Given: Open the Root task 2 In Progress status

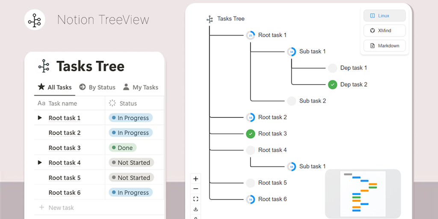Looking at the screenshot, I should pyautogui.click(x=131, y=133).
